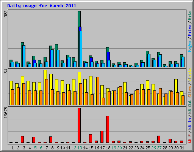Select the cyan Pages bar for day 3
Image resolution: width=194 pixels, height=152 pixels.
click(x=24, y=56)
